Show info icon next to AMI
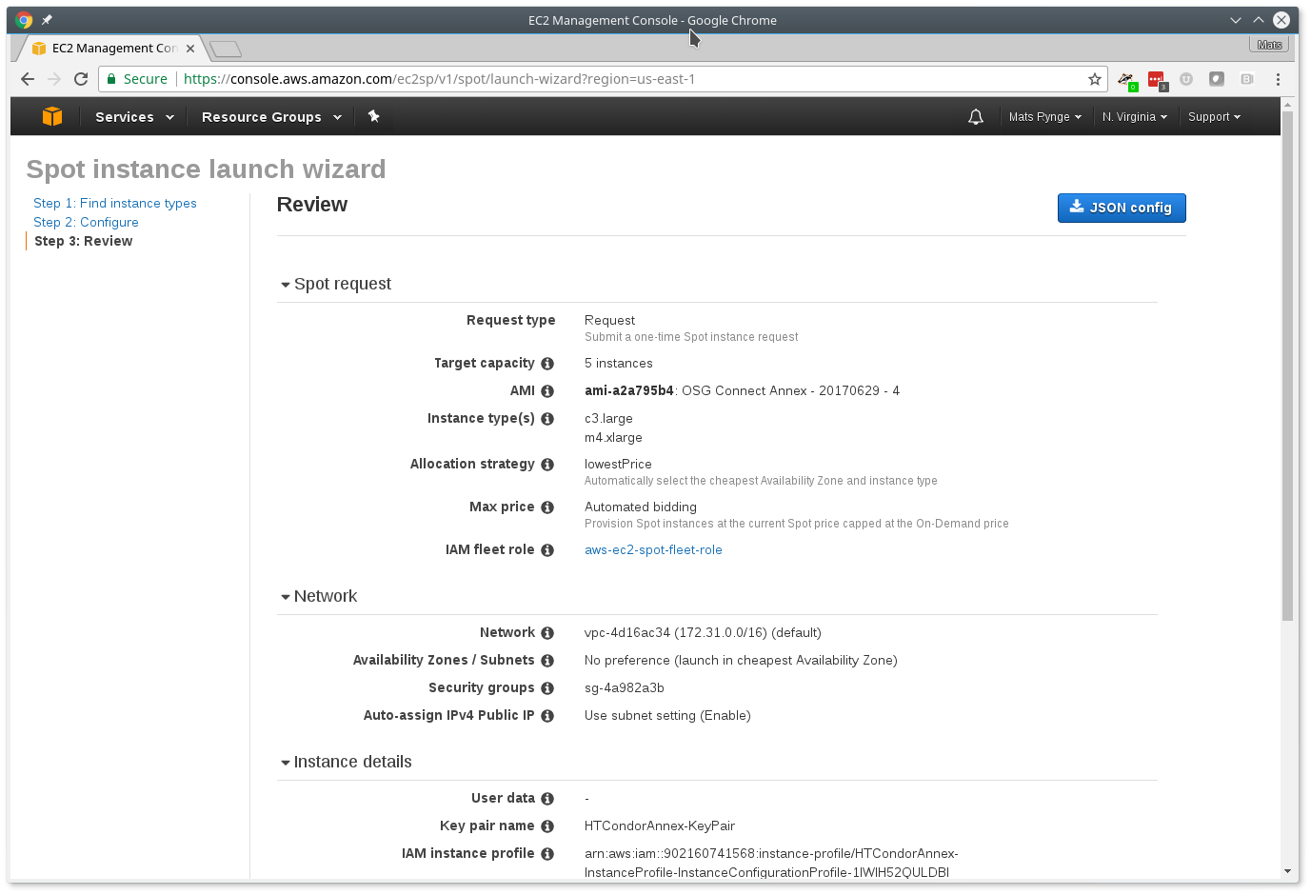This screenshot has width=1311, height=895. click(x=547, y=391)
